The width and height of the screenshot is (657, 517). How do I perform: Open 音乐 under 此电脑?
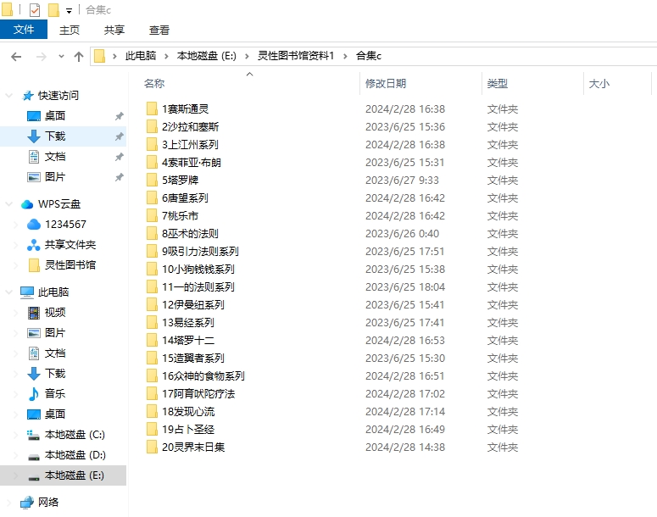click(55, 393)
